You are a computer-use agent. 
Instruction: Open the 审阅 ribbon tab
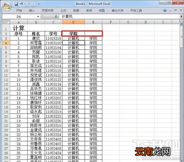coord(89,11)
